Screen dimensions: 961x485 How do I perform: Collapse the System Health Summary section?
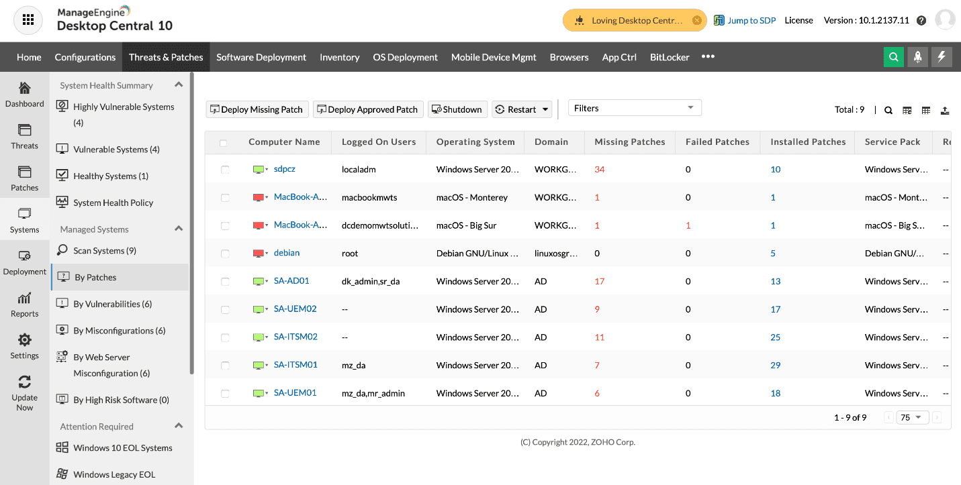tap(179, 85)
